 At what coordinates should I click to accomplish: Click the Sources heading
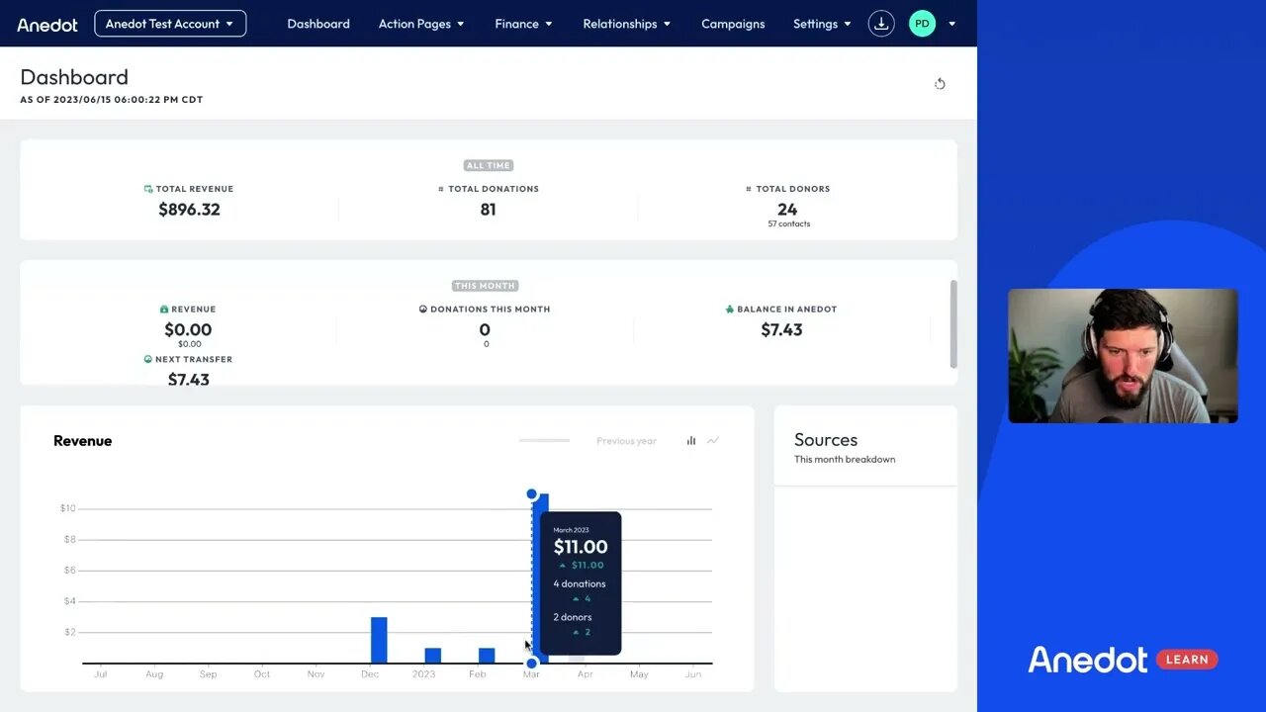coord(826,440)
